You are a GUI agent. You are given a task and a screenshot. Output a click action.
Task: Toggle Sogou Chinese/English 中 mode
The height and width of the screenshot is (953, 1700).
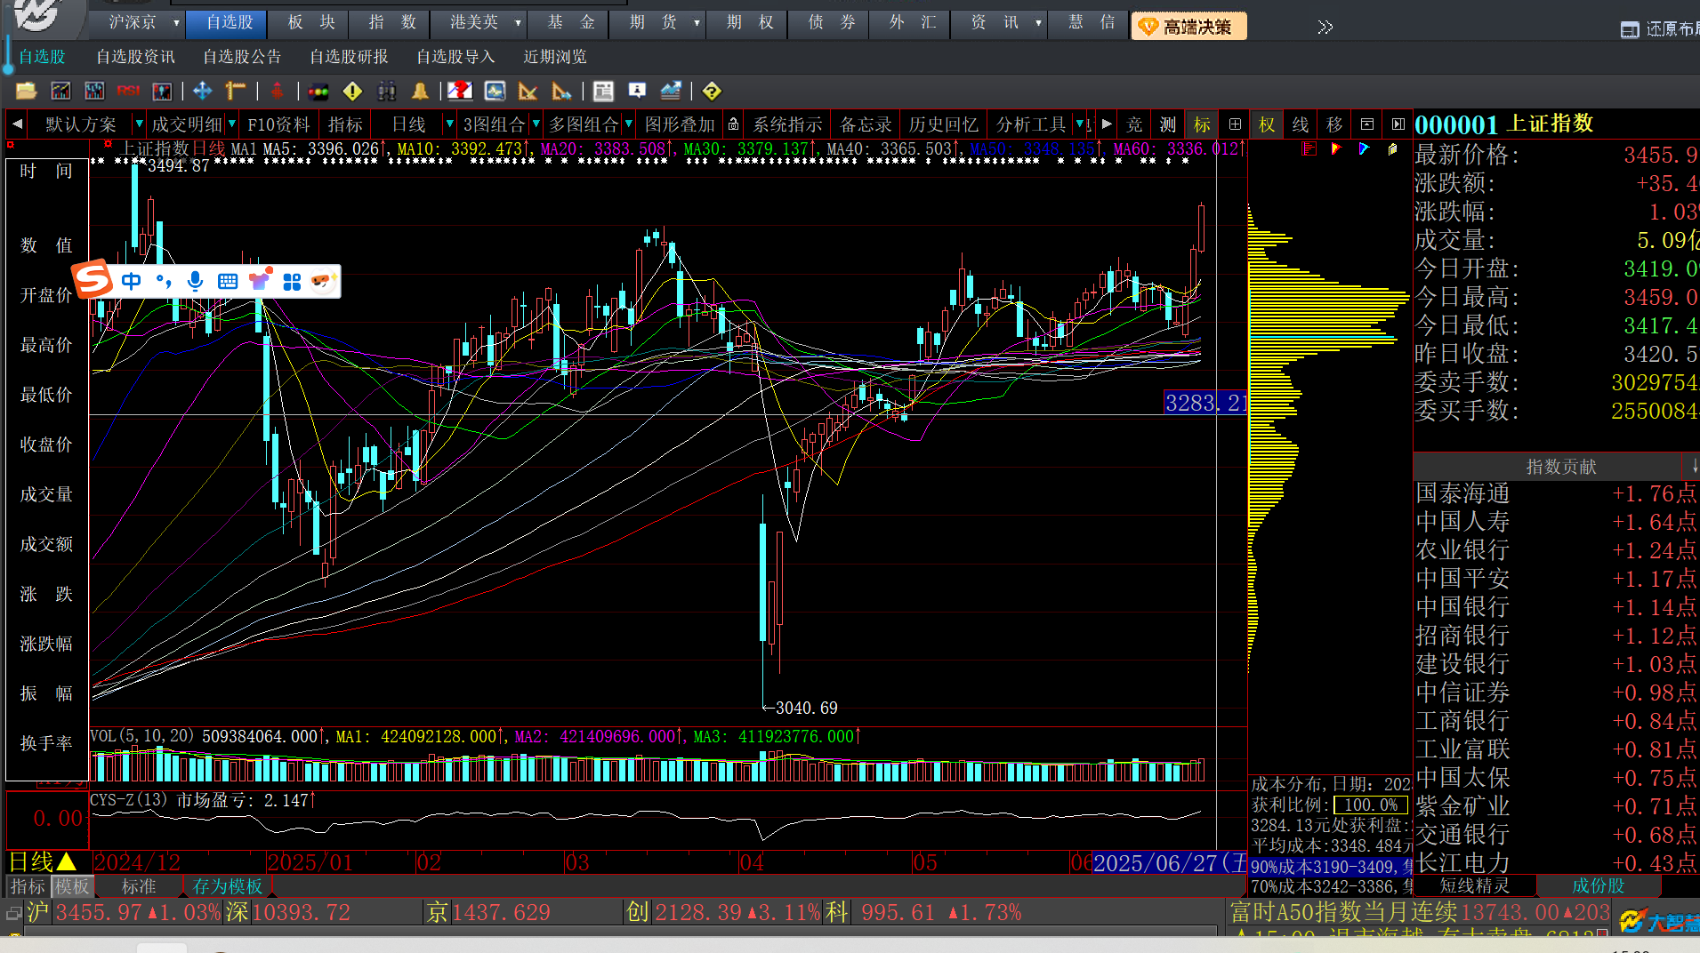[x=131, y=282]
